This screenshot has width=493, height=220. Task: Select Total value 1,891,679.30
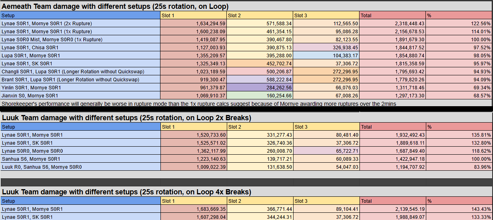[x=392, y=40]
